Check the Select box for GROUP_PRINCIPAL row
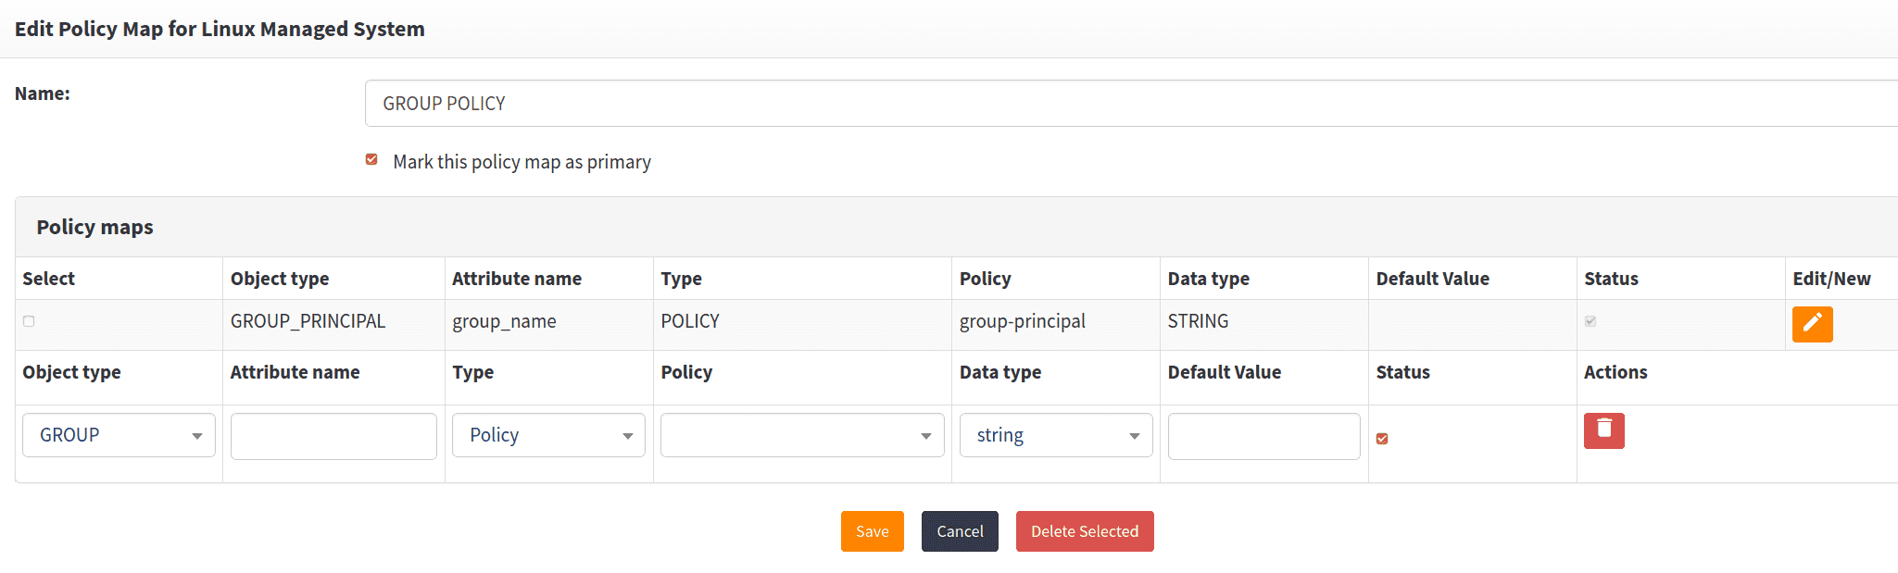Image resolution: width=1898 pixels, height=573 pixels. point(29,321)
